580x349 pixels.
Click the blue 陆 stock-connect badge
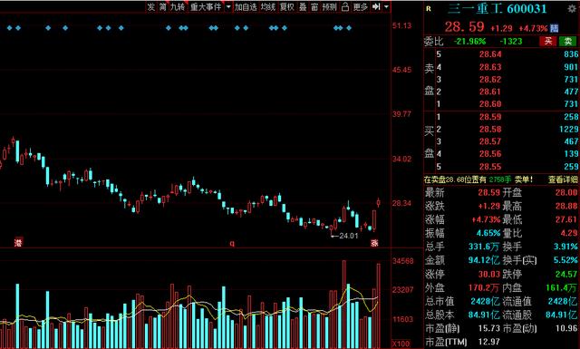click(x=554, y=28)
